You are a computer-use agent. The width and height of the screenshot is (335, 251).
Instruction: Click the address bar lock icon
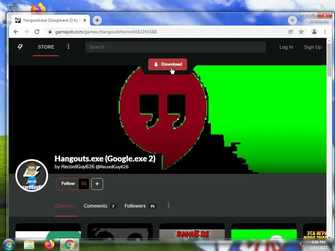(50, 32)
